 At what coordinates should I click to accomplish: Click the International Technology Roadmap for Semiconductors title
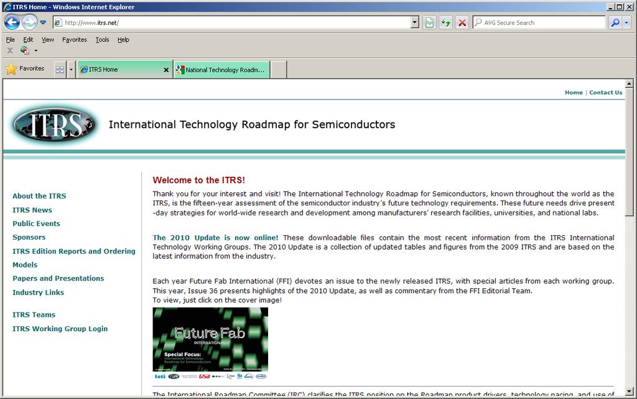(252, 124)
